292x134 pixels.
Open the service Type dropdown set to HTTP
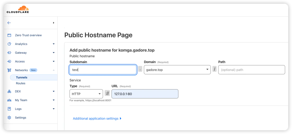coord(86,94)
